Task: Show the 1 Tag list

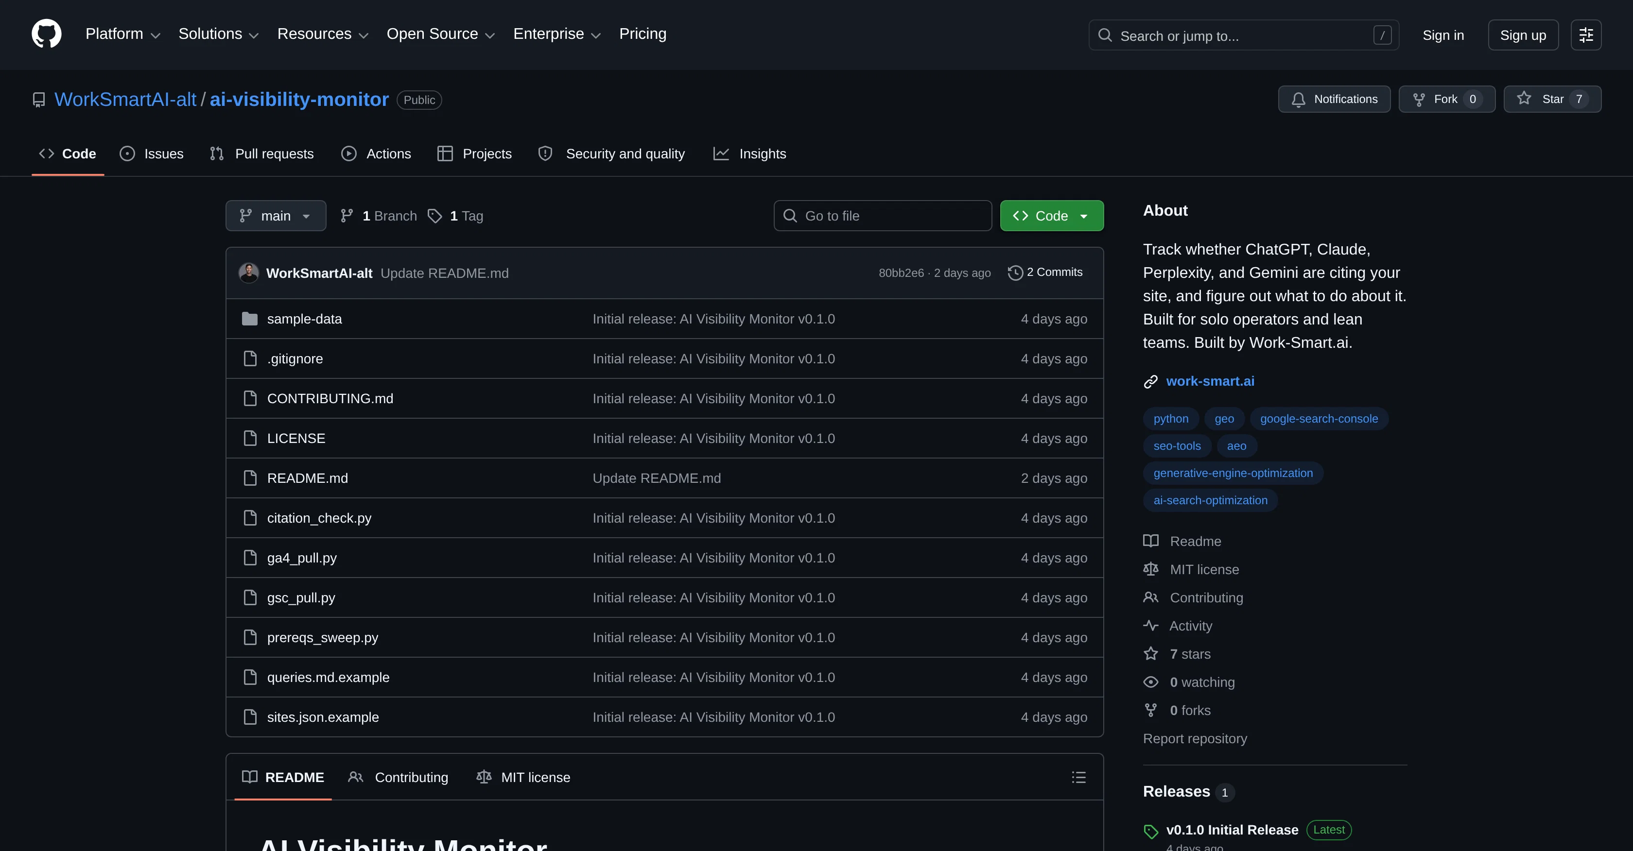Action: [455, 216]
